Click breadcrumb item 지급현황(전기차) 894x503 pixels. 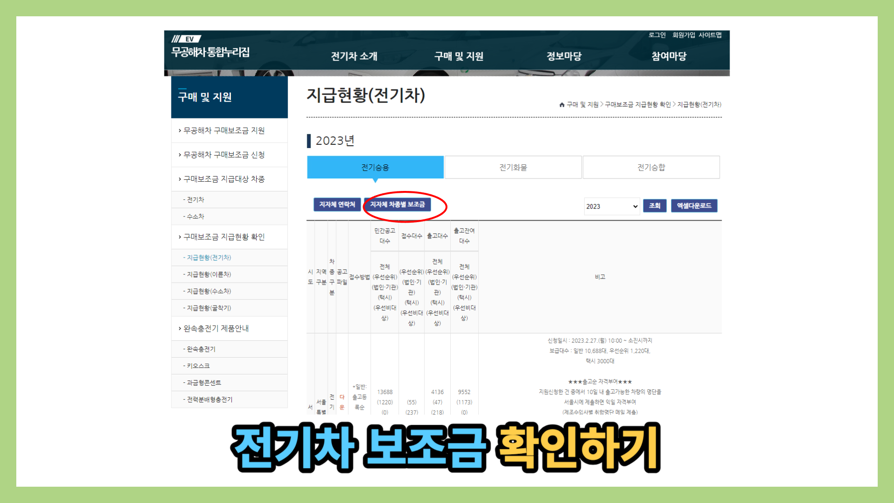699,105
